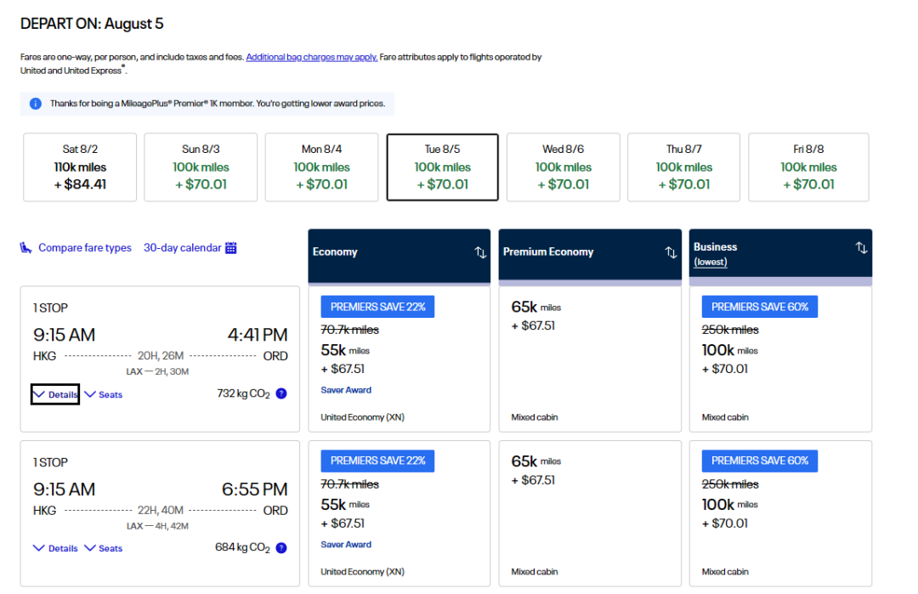
Task: Click Saver Award label on 6:55 PM flight
Action: coord(346,544)
